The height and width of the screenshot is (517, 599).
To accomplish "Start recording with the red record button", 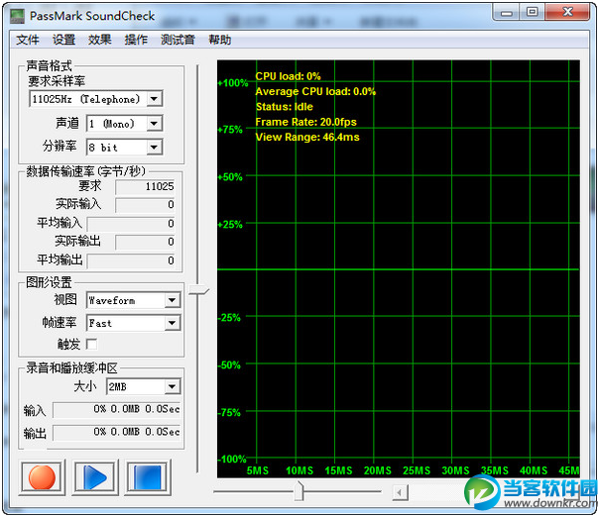I will click(x=42, y=477).
